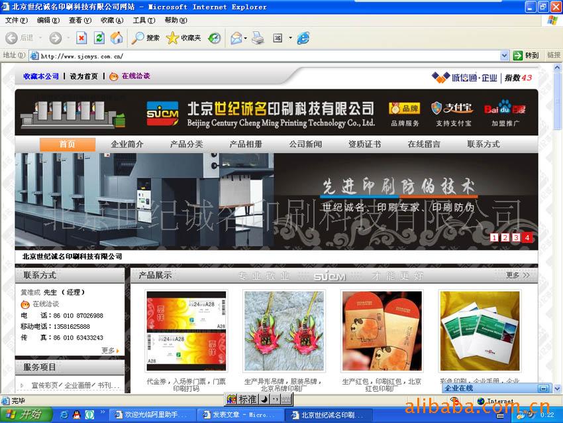Screen dimensions: 563x423
Task: Click the Edit toolbar icon
Action: tap(278, 38)
